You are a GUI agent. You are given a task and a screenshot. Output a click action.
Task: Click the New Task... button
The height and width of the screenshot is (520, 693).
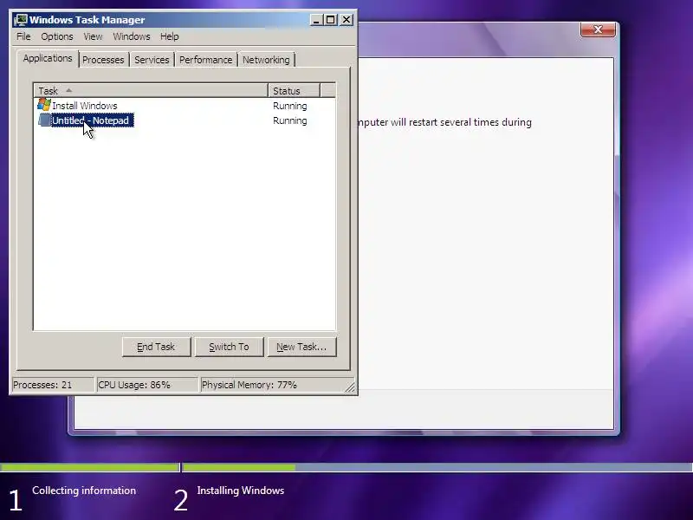coord(301,347)
